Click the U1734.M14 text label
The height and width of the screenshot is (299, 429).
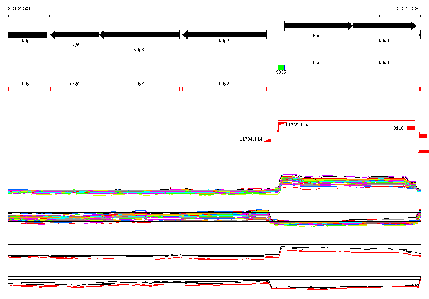(251, 139)
